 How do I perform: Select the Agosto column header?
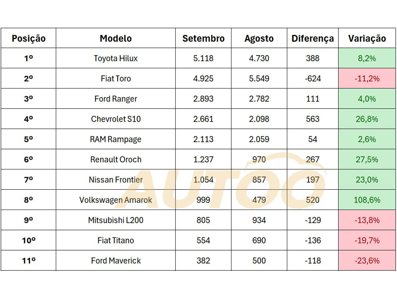pyautogui.click(x=259, y=38)
